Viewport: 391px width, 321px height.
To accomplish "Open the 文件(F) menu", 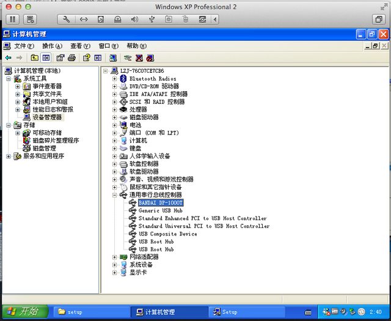I will (x=24, y=46).
